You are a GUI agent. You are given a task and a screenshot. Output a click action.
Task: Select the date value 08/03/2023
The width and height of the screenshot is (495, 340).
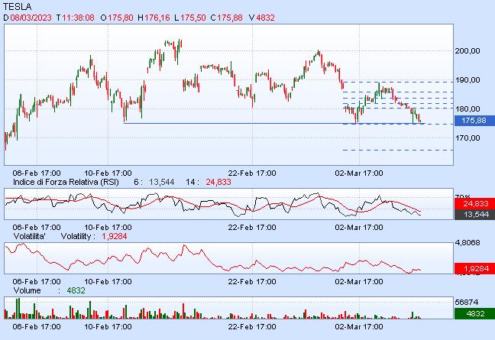[x=31, y=18]
